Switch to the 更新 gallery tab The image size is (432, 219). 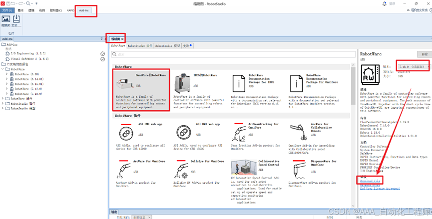click(x=187, y=46)
